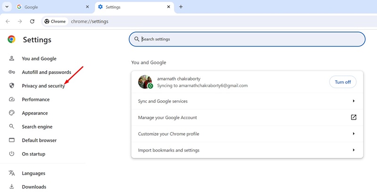Click the Appearance palette icon
Viewport: 377px width, 195px height.
tap(12, 113)
